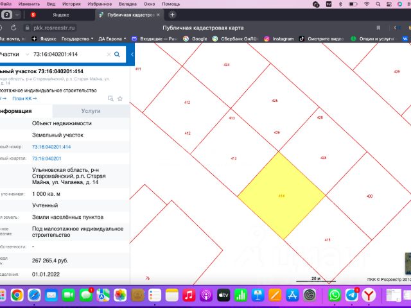Viewport: 411px width, 308px height.
Task: Open Telegram from the dock
Action: (x=351, y=295)
